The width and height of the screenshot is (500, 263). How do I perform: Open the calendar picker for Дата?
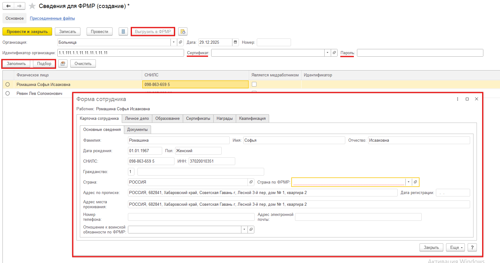click(x=236, y=42)
